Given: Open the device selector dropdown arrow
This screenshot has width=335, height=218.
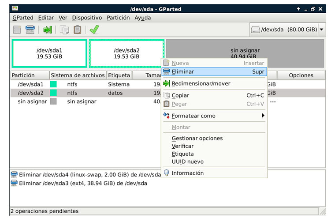Looking at the screenshot, I should (321, 29).
